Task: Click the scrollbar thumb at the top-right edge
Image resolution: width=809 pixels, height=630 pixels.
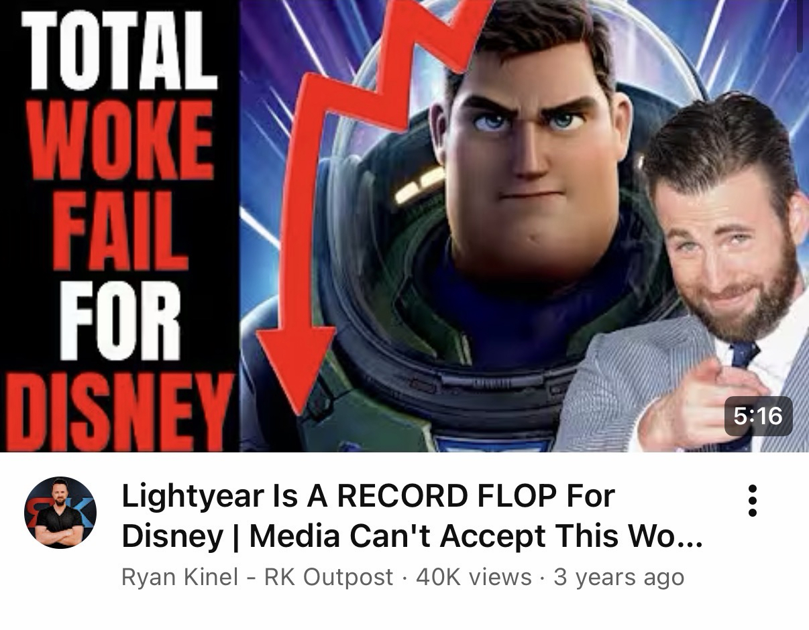Action: [x=800, y=27]
